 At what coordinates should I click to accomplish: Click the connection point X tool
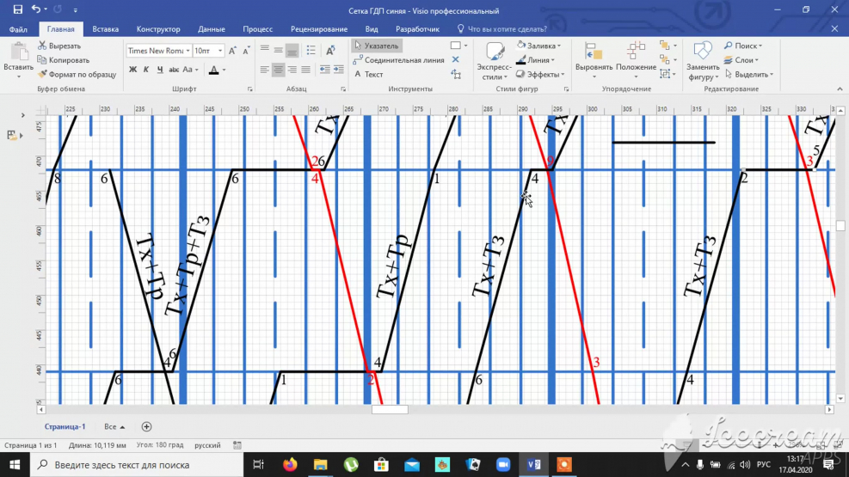tap(455, 59)
